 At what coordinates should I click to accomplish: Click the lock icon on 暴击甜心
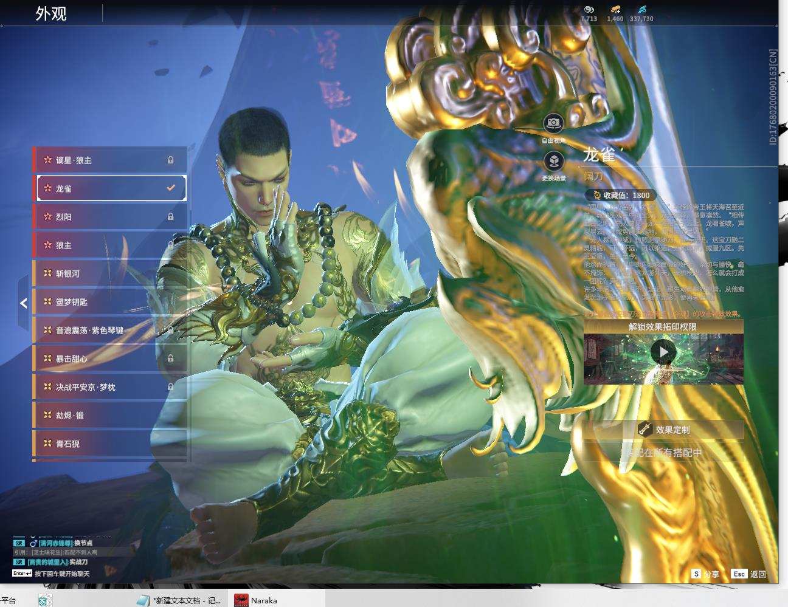pyautogui.click(x=170, y=358)
